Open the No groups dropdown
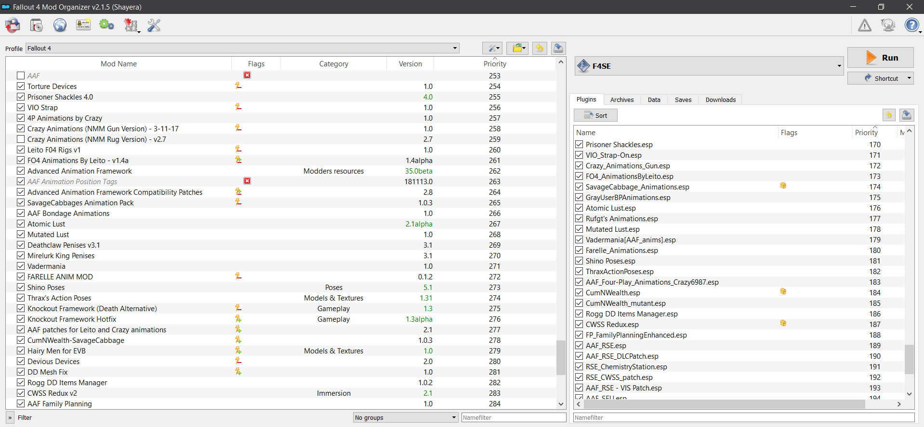This screenshot has width=924, height=427. coord(406,417)
